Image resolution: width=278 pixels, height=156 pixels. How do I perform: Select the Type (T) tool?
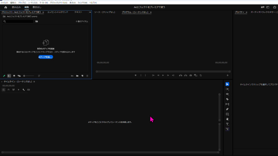pos(227,124)
